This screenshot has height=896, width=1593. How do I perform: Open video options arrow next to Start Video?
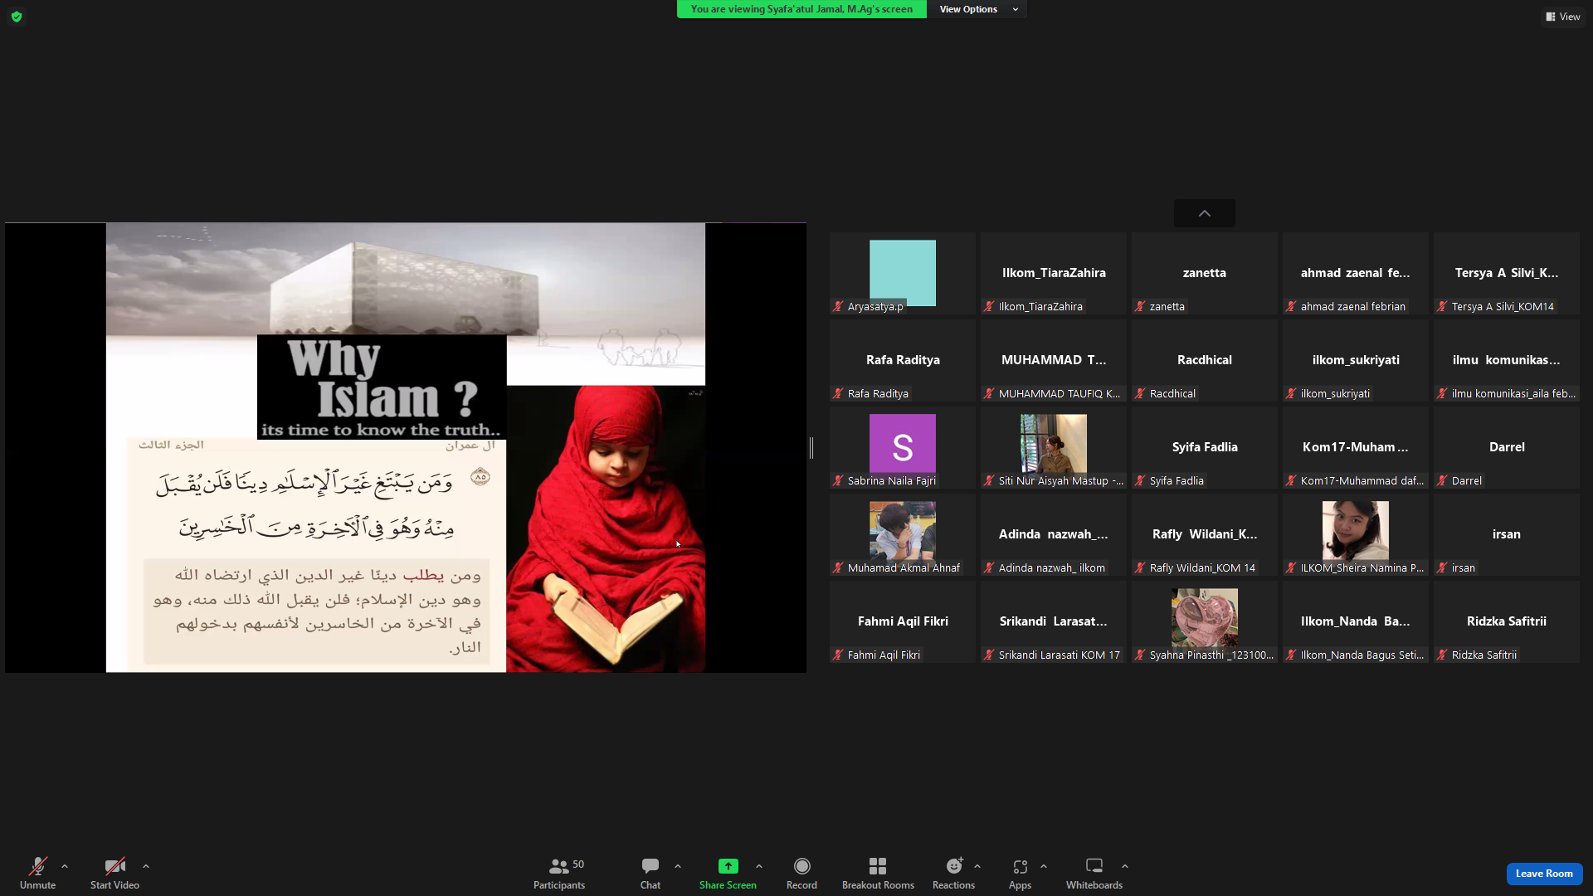coord(146,866)
